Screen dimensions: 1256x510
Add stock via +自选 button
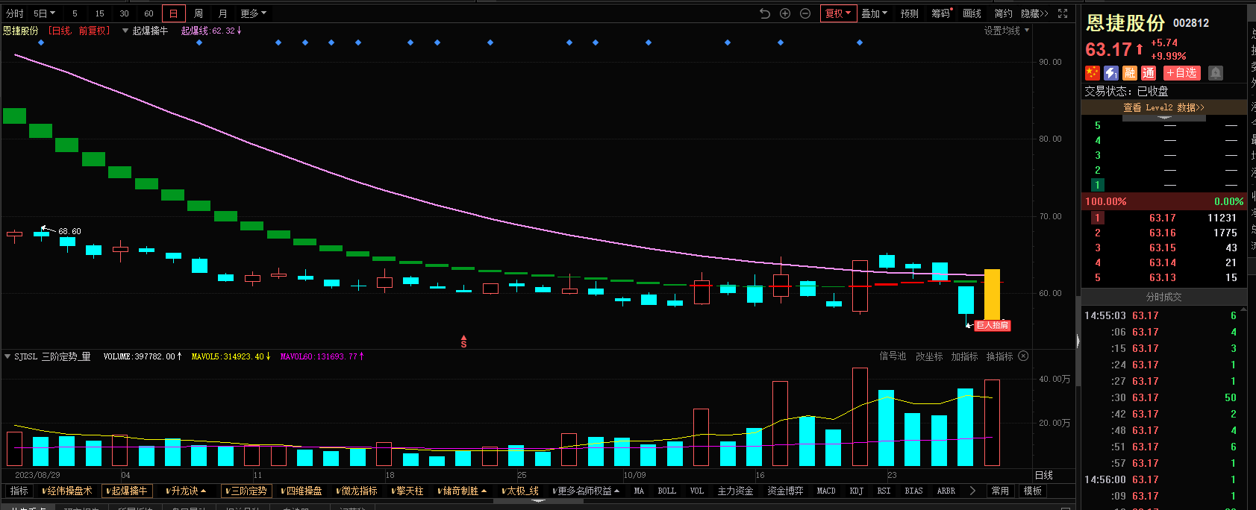pyautogui.click(x=1181, y=72)
